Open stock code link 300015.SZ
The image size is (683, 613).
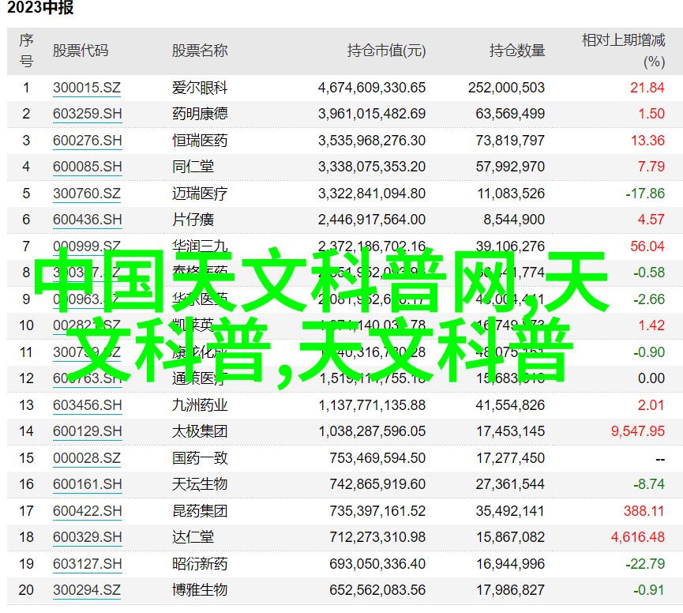[x=87, y=88]
